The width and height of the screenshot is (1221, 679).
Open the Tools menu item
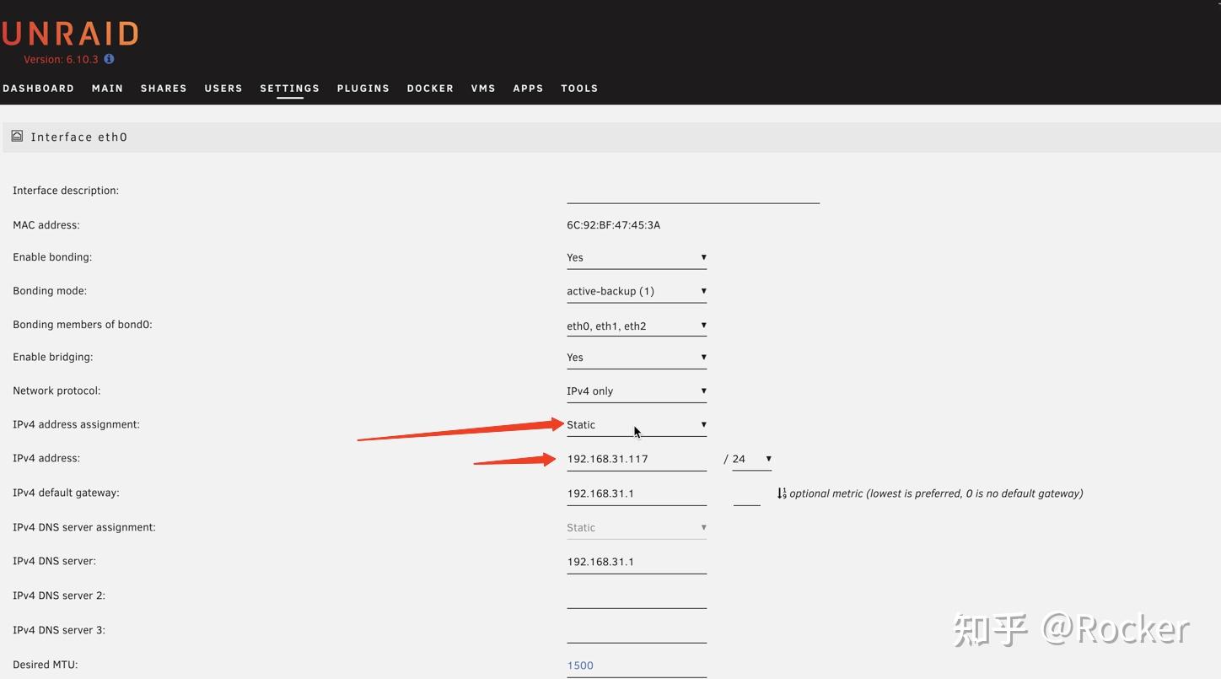[x=579, y=89]
